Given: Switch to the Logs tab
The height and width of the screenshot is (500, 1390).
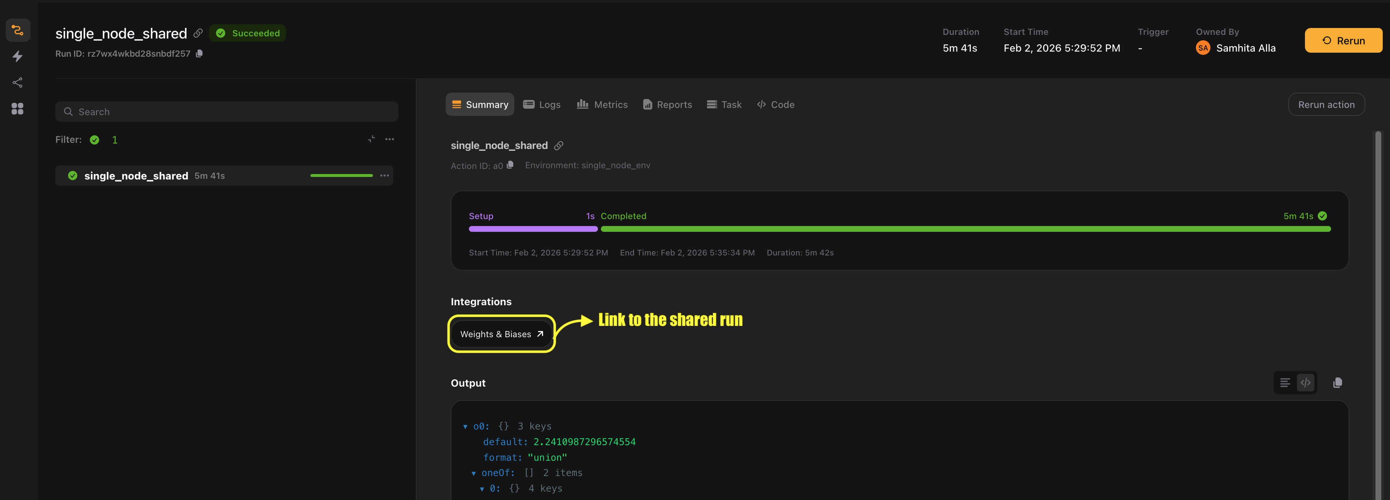Looking at the screenshot, I should pos(542,104).
